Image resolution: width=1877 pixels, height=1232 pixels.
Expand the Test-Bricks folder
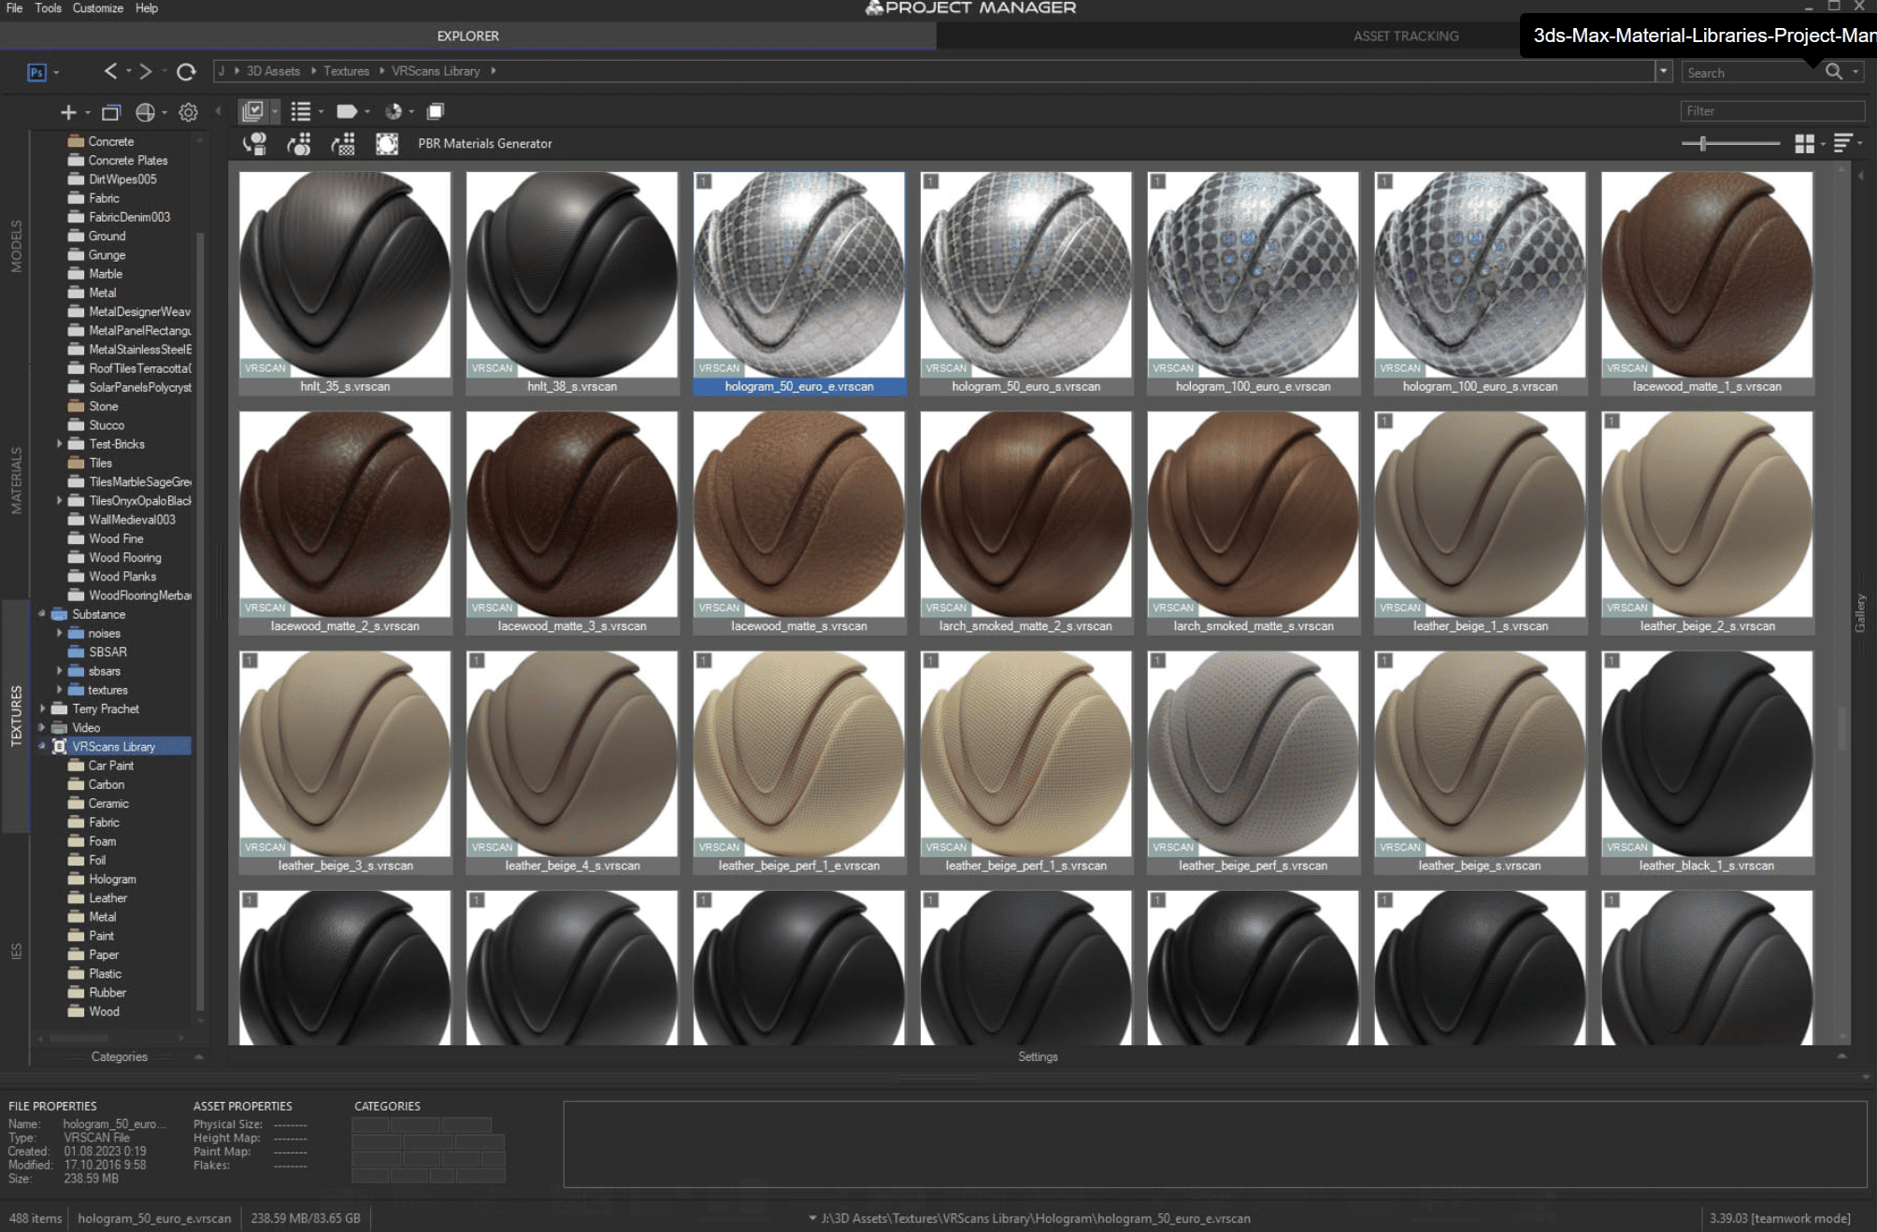click(60, 444)
